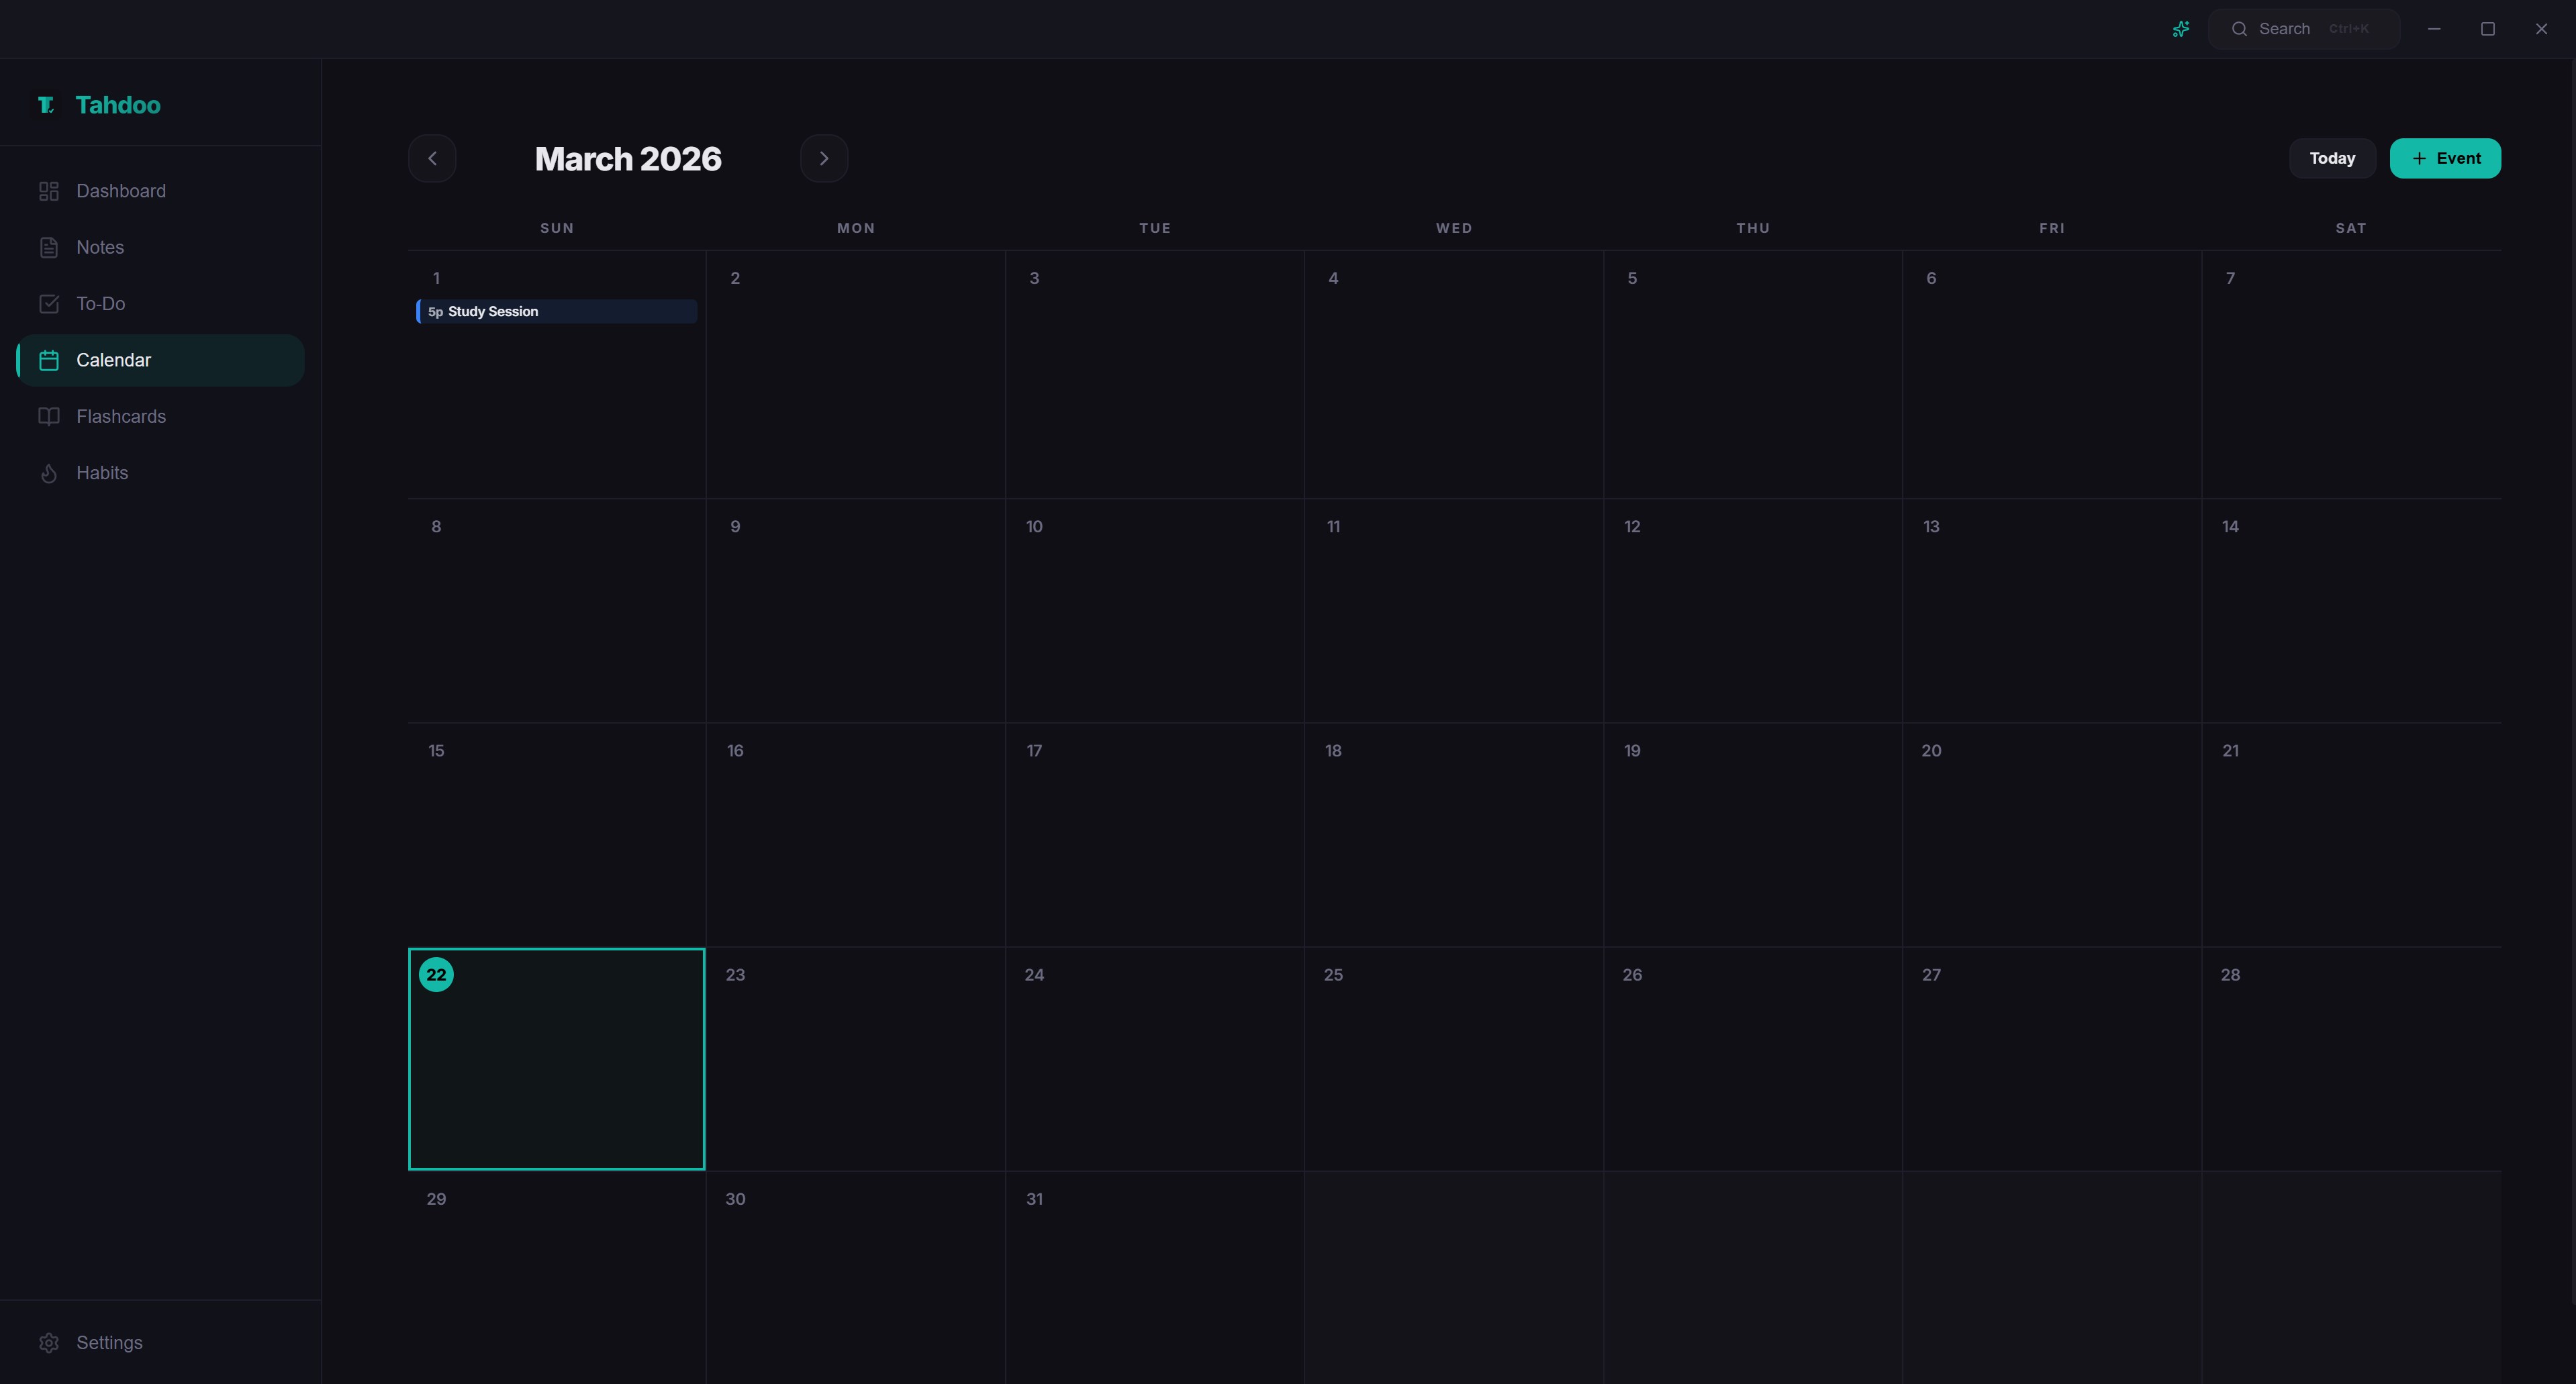The width and height of the screenshot is (2576, 1384).
Task: Click the WED weekday header
Action: 1454,228
